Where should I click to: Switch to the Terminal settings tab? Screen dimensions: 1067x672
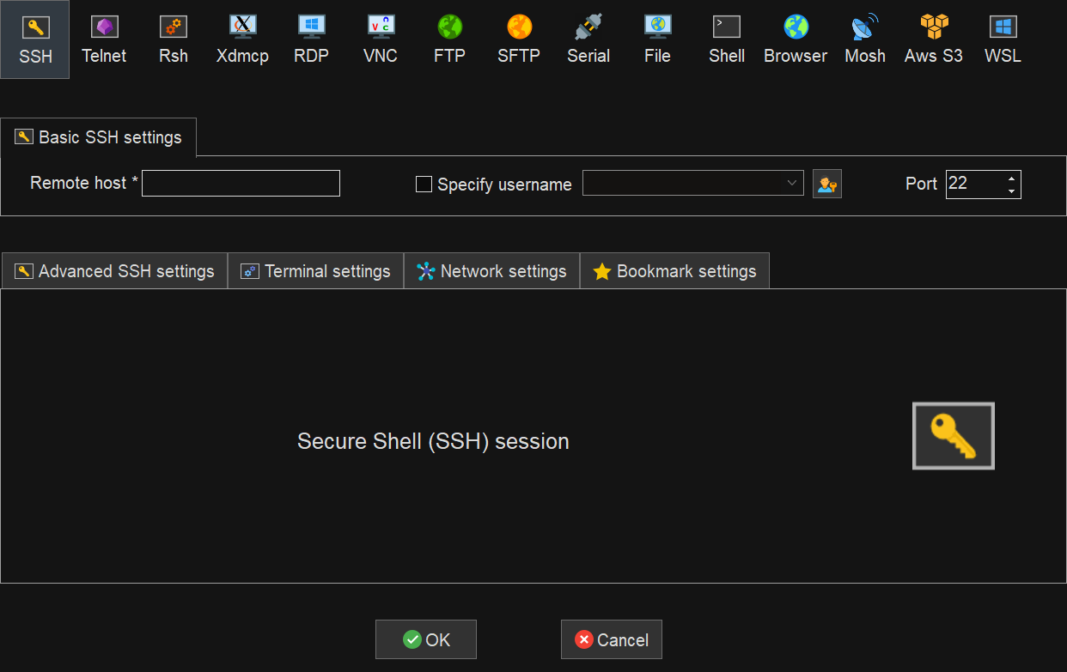316,271
